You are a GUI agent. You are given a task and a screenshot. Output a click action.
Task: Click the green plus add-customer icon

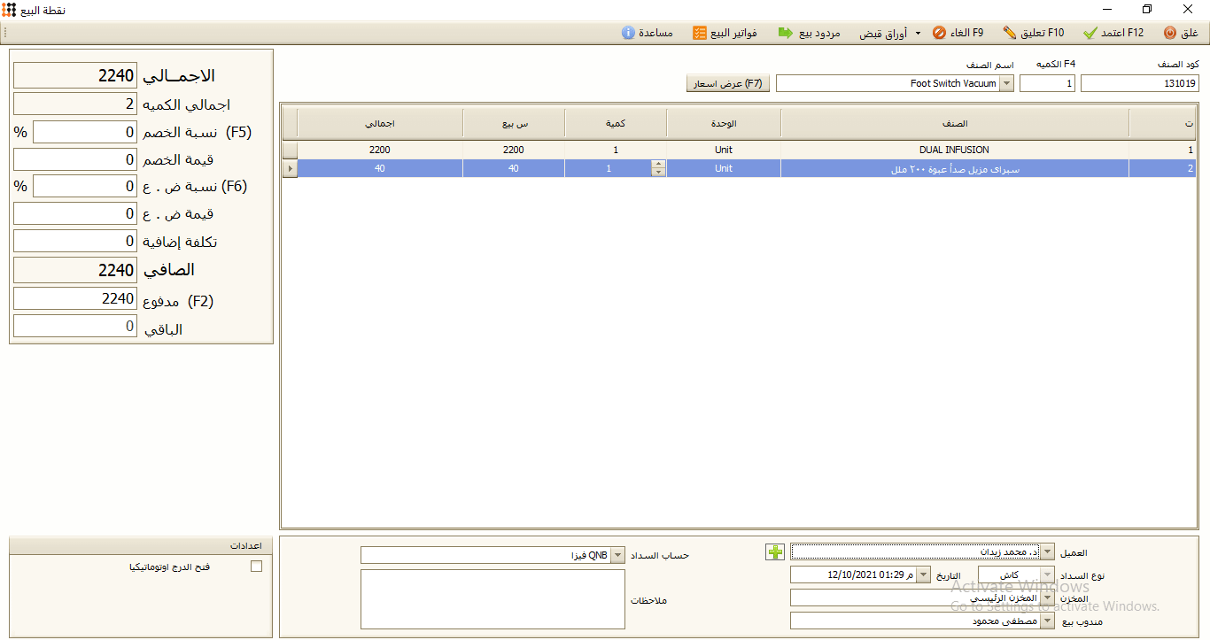tap(775, 551)
